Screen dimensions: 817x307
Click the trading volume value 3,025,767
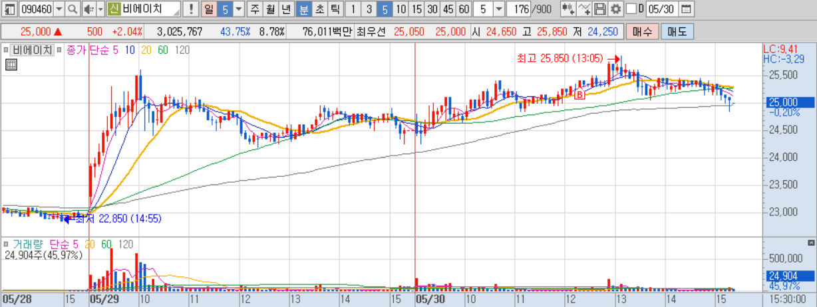pos(180,31)
